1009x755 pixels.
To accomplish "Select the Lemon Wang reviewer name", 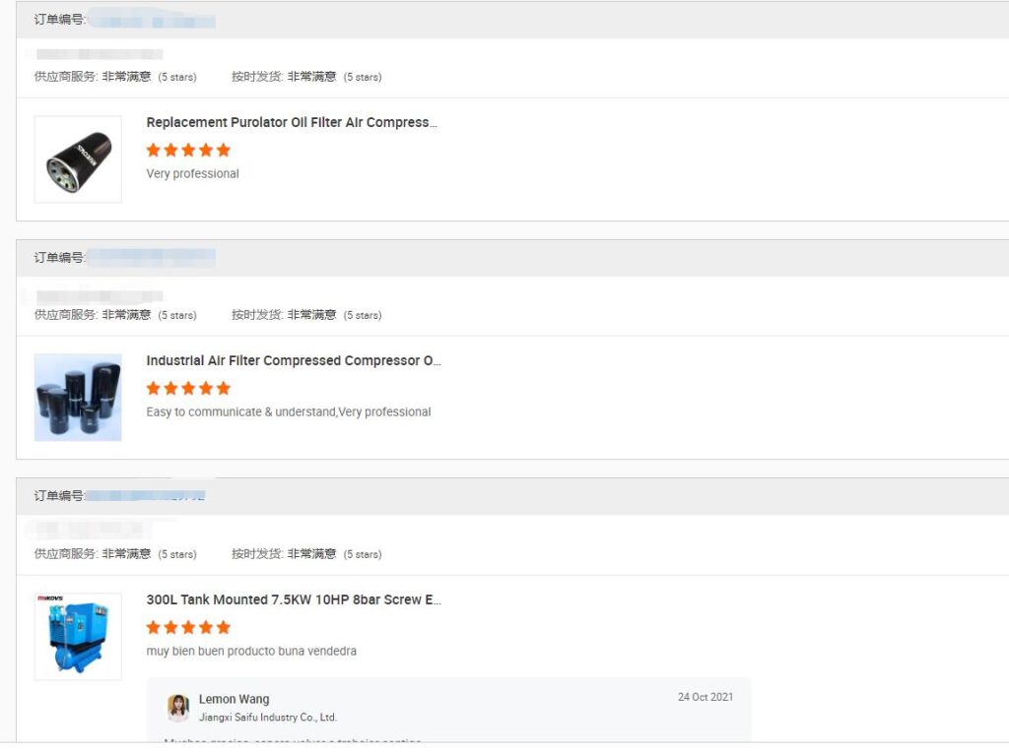I will 234,699.
